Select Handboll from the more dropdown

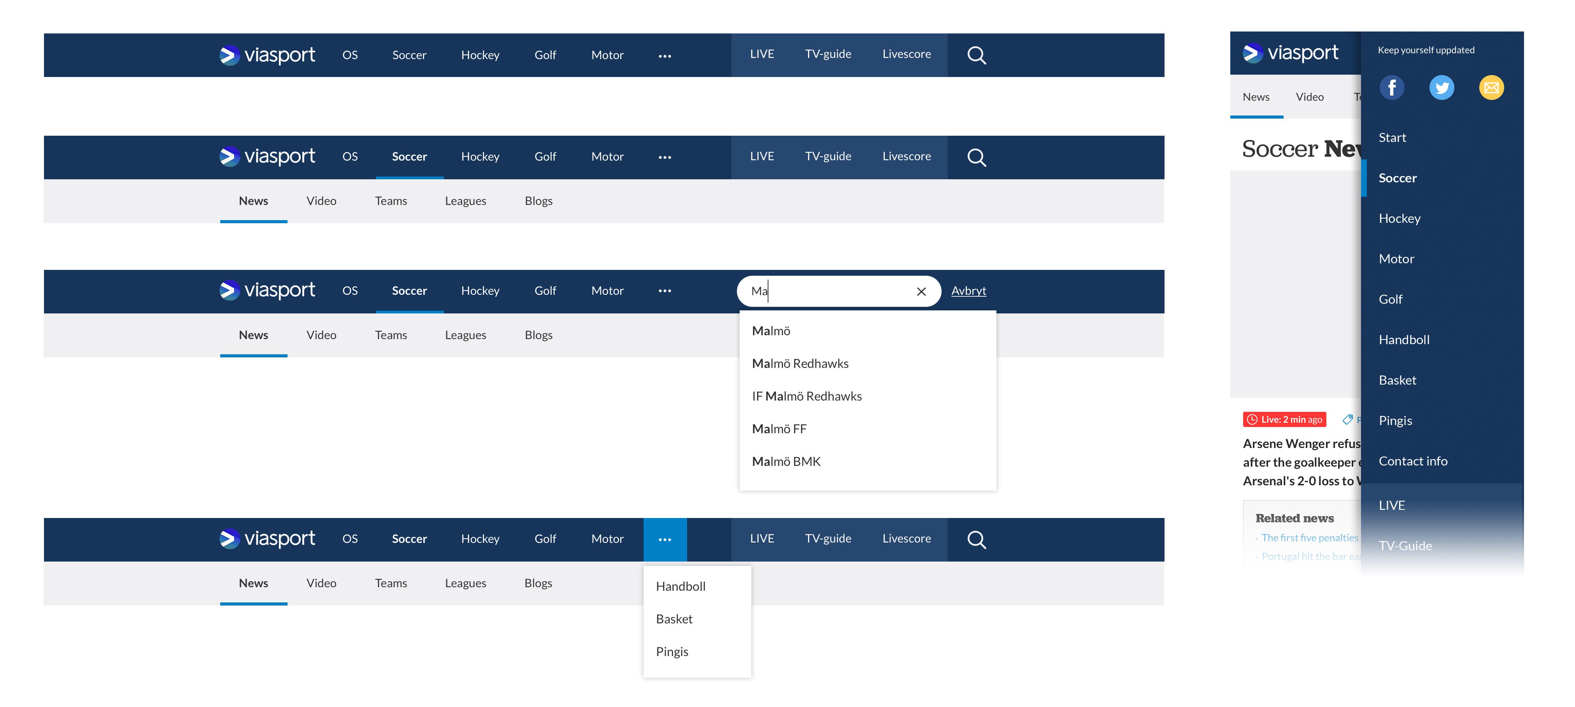pos(680,586)
